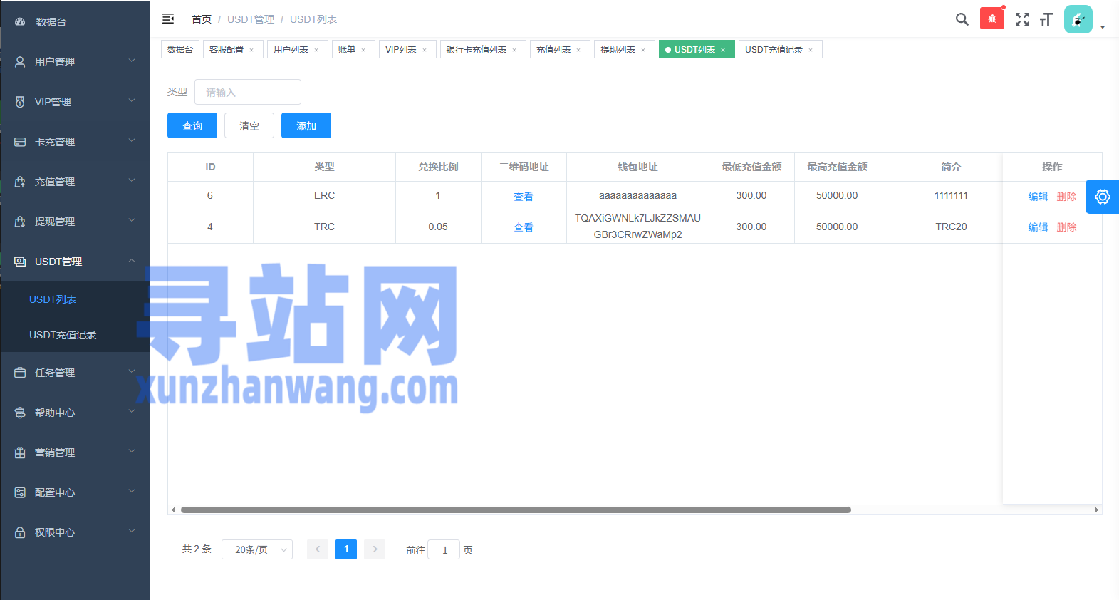1119x600 pixels.
Task: Open the blue settings gear panel
Action: [x=1102, y=197]
